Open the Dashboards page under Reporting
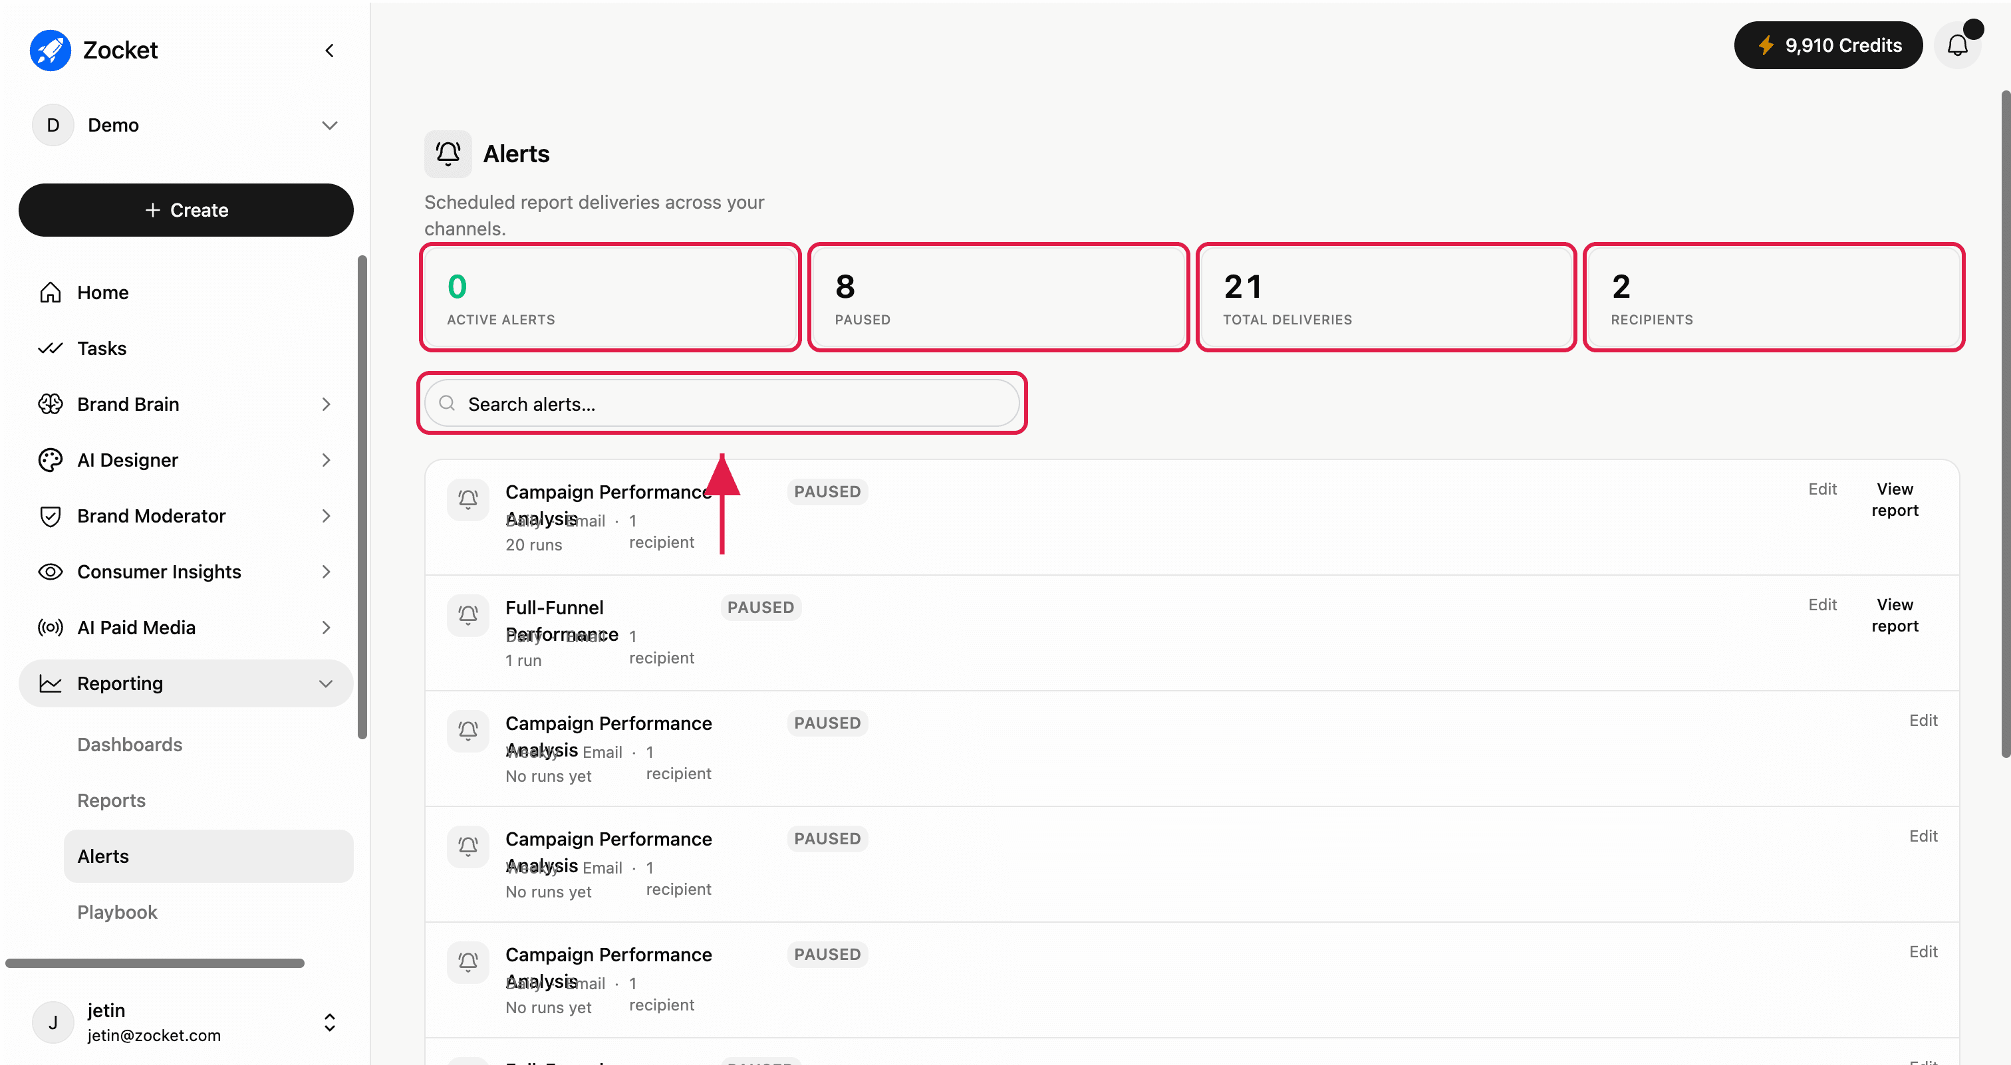Screen dimensions: 2011x1065 (x=130, y=745)
